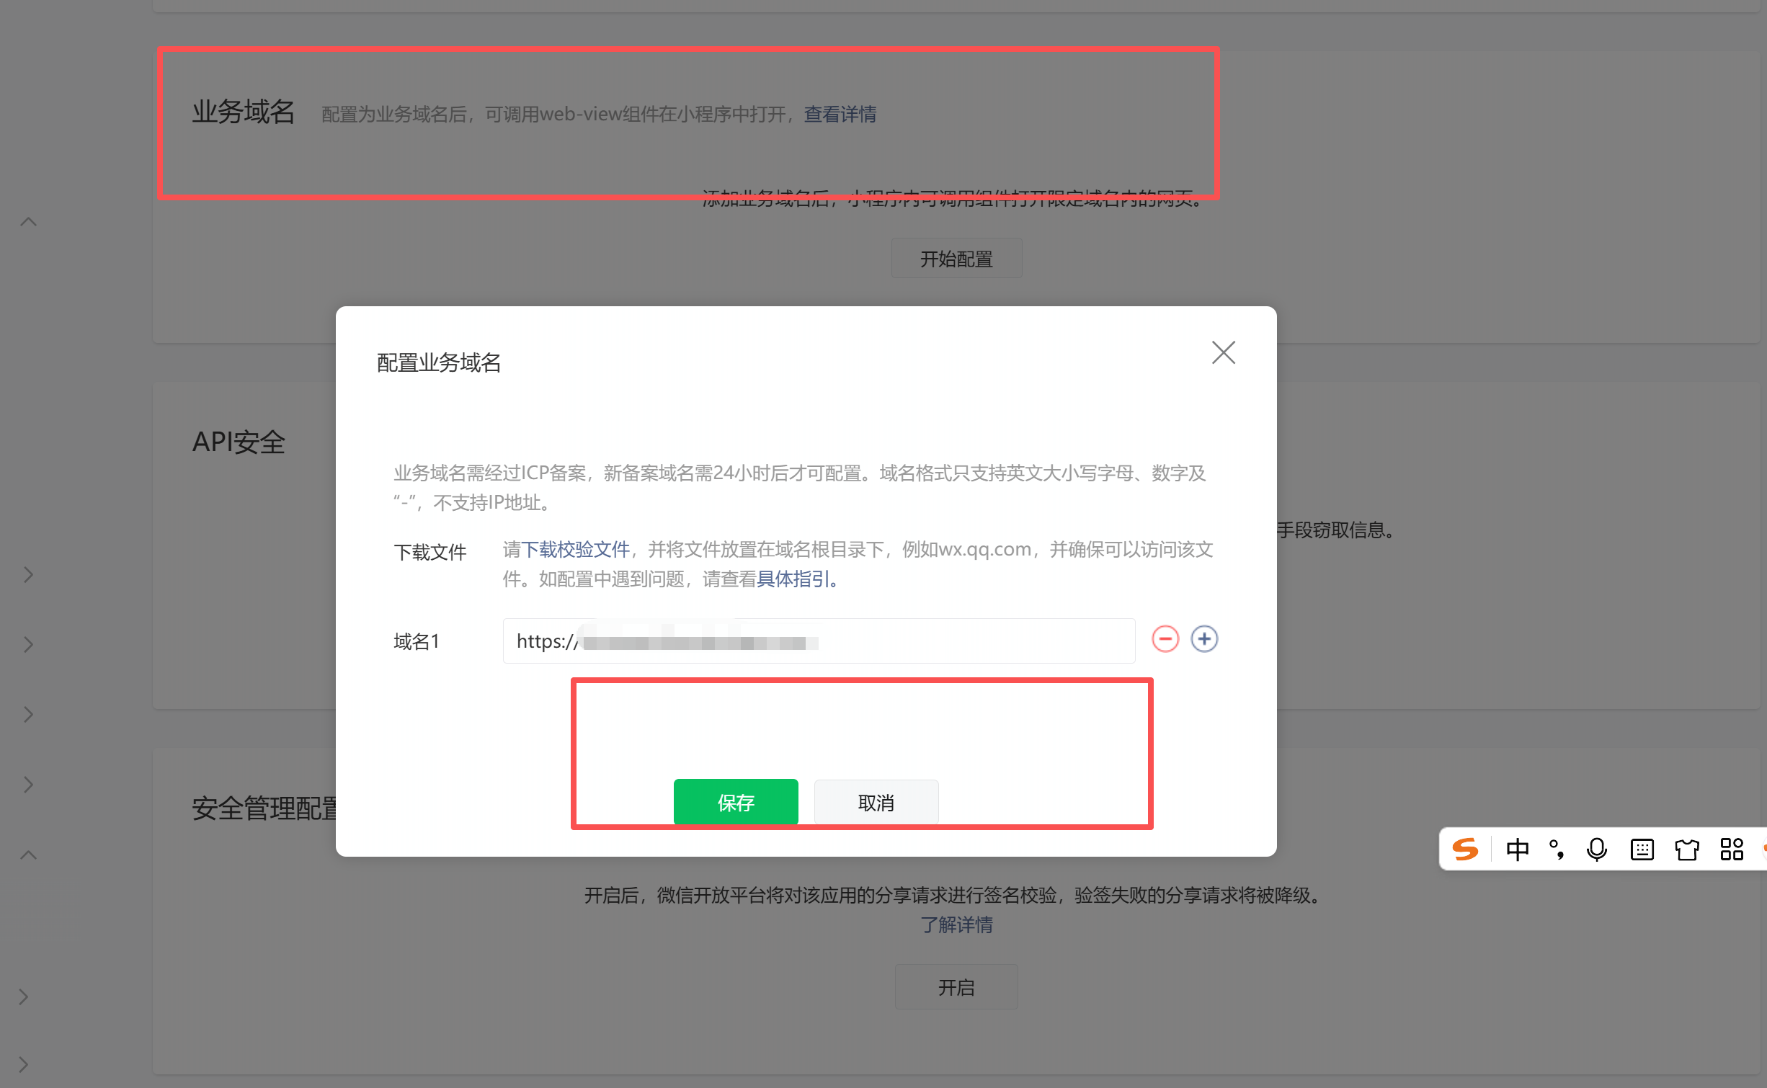The height and width of the screenshot is (1088, 1767).
Task: Click the blue plus add domain icon
Action: 1204,639
